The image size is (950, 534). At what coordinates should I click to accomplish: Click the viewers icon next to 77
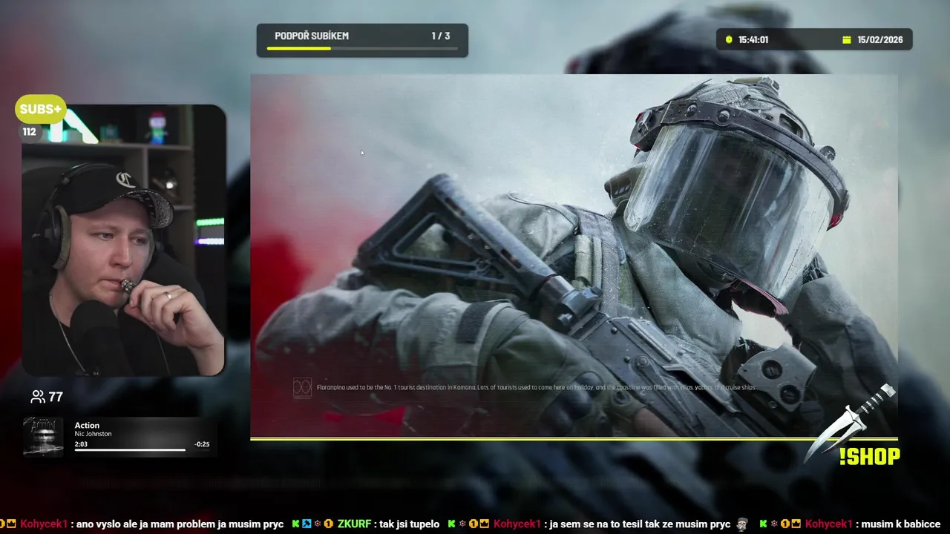point(37,397)
